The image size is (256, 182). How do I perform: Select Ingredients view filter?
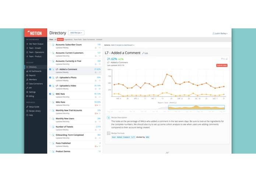[69, 39]
